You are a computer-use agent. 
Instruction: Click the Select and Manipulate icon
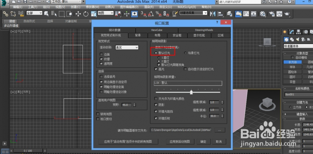coord(127,14)
